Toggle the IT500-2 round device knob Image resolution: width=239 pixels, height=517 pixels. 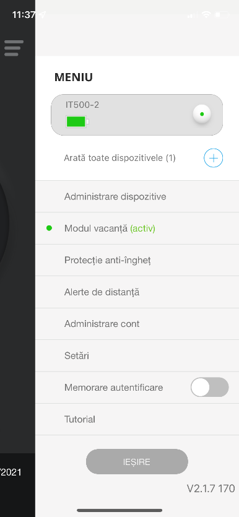pyautogui.click(x=202, y=114)
